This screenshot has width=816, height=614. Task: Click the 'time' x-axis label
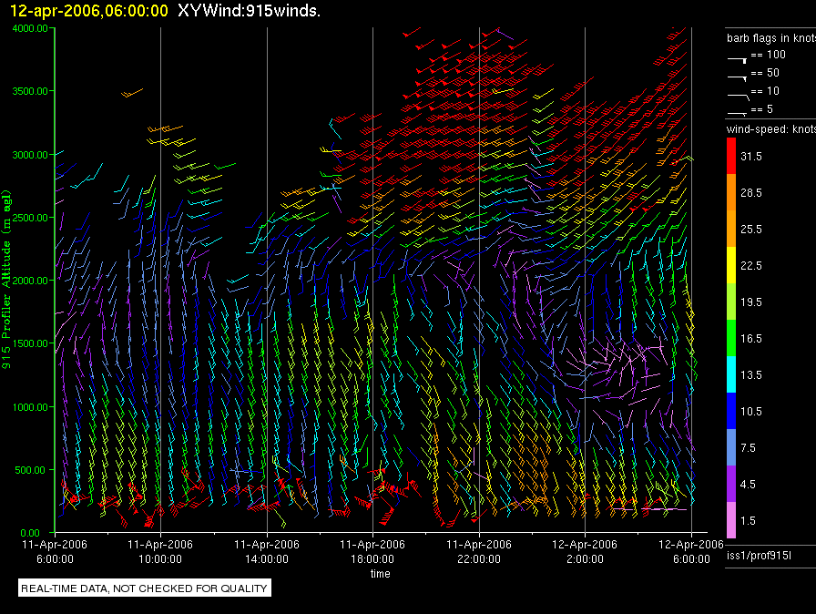[x=380, y=573]
